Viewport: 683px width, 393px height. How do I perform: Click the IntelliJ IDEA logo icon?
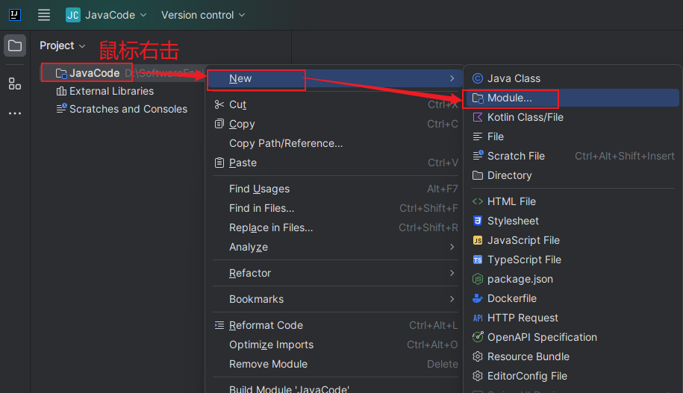(x=14, y=15)
